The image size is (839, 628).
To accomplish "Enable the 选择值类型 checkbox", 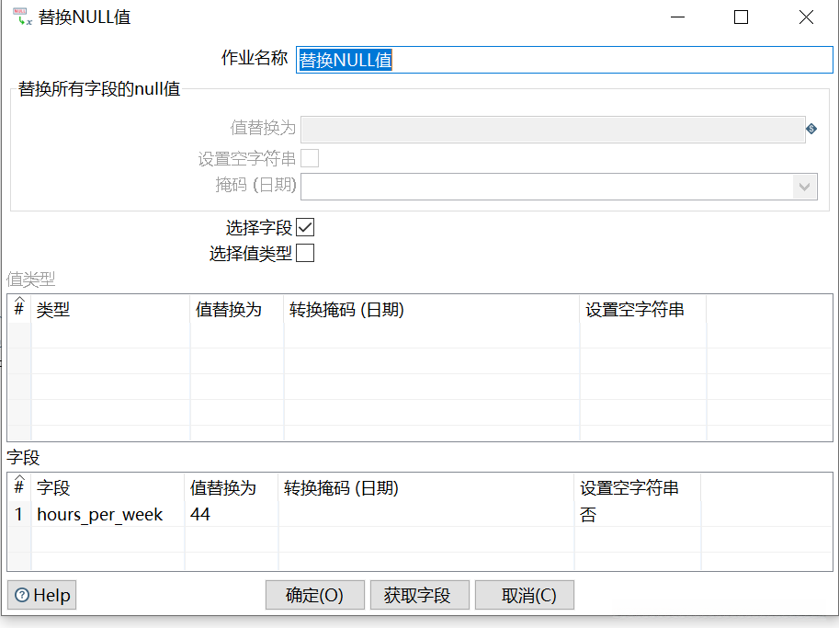I will (x=305, y=253).
